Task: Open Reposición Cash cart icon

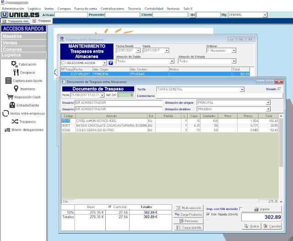Action: (x=10, y=97)
